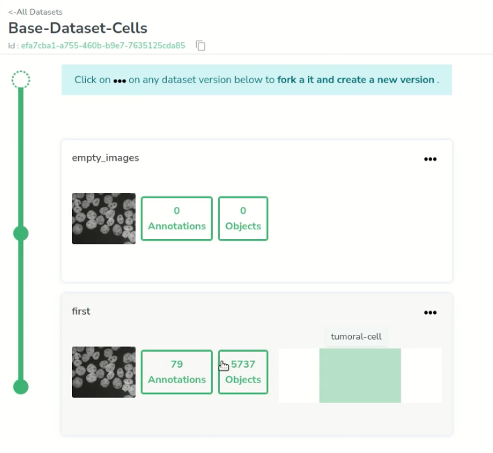Click the dataset Id efa7cba1 text
Image resolution: width=493 pixels, height=453 pixels.
103,45
